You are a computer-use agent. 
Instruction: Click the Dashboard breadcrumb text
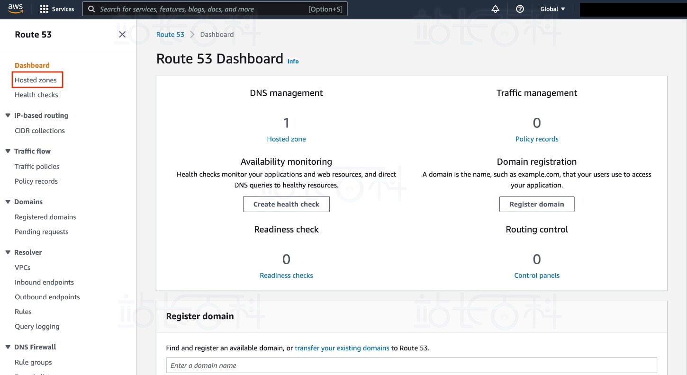coord(217,35)
